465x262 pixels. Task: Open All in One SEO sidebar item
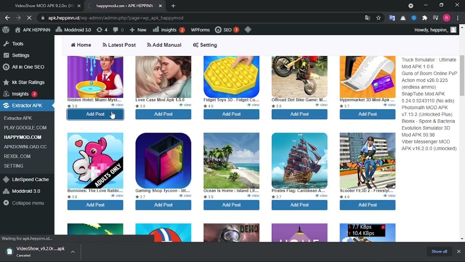point(27,67)
